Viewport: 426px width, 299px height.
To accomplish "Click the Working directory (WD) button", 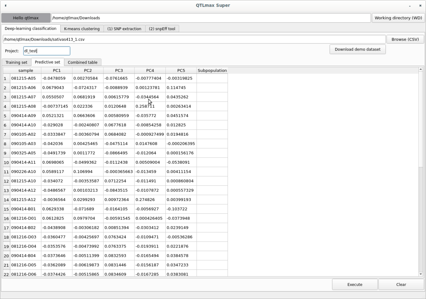I will (398, 18).
